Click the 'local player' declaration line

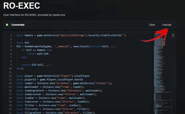coord(53,76)
